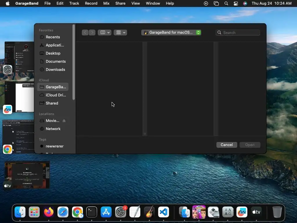Select the rewwrerer tag
The width and height of the screenshot is (297, 223).
tap(53, 146)
